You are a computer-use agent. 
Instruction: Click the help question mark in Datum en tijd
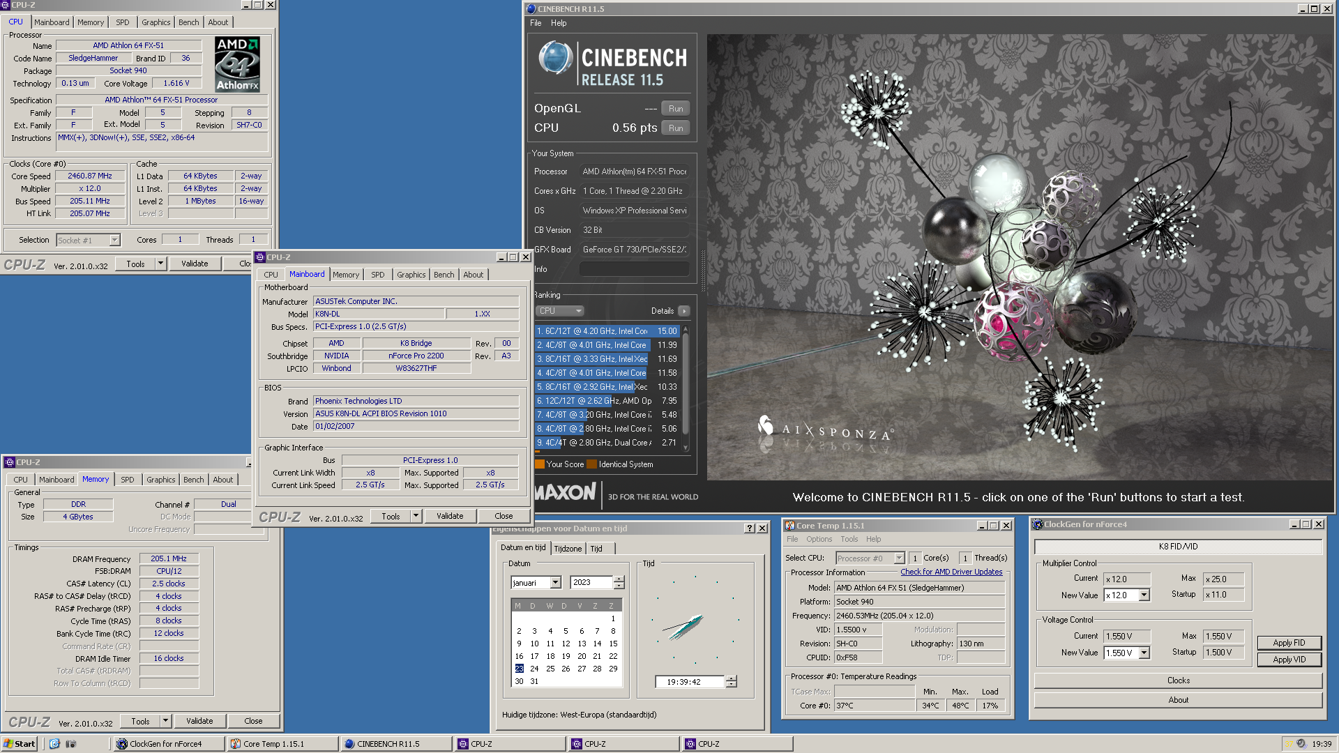750,528
